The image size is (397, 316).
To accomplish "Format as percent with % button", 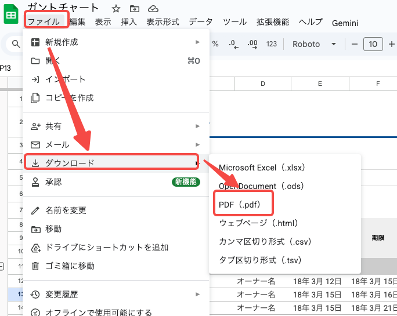I will click(x=215, y=44).
